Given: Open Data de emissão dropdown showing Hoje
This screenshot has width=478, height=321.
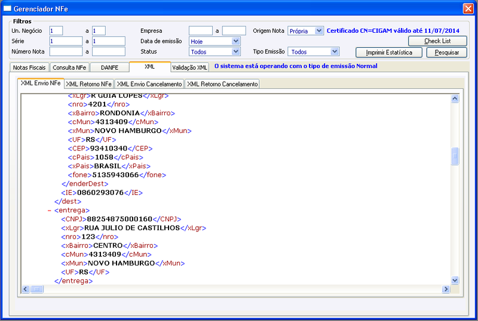Looking at the screenshot, I should click(x=215, y=41).
